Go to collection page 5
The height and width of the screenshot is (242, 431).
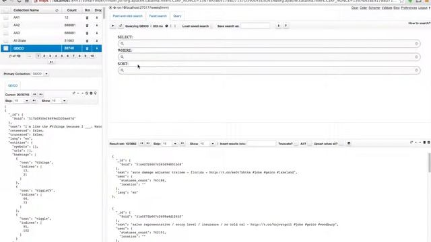tap(62, 56)
